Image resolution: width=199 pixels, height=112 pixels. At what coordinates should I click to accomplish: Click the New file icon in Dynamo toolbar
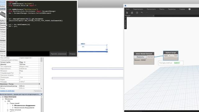click(x=127, y=12)
